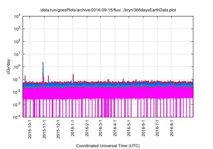Click the 'cGy/day' y-axis label
The height and width of the screenshot is (149, 213).
click(9, 67)
